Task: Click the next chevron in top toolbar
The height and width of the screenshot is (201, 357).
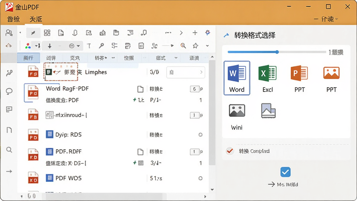Action: point(181,33)
